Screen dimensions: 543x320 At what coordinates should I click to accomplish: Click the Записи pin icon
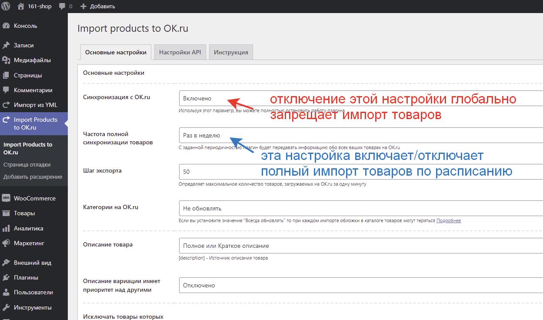pyautogui.click(x=6, y=45)
